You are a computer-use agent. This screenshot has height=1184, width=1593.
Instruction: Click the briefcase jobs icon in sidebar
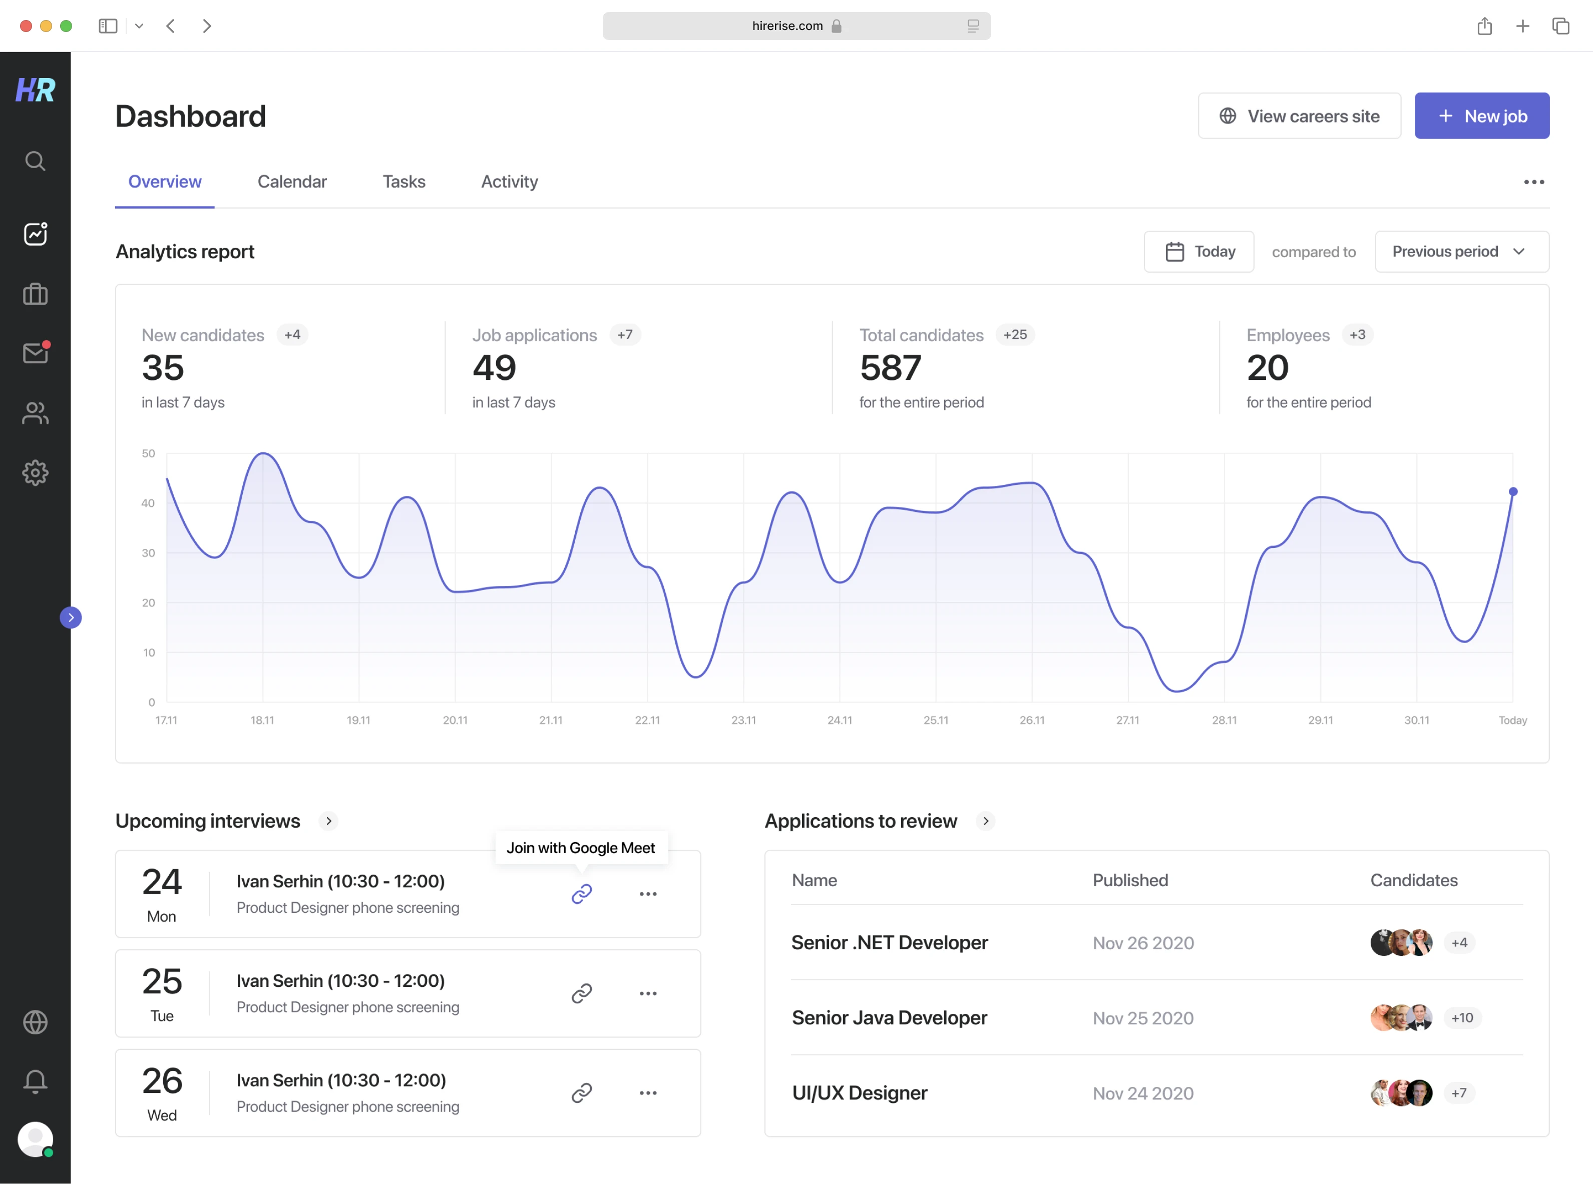point(35,294)
